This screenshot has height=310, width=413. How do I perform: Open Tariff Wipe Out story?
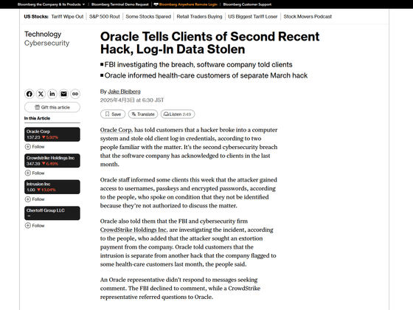point(67,16)
